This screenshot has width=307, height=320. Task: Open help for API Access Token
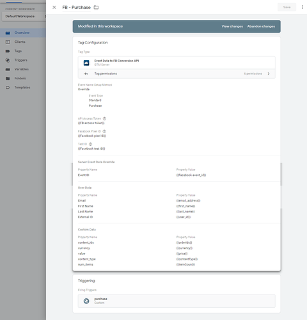tap(104, 118)
